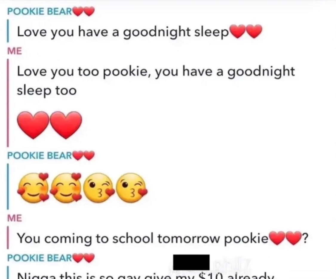336x279 pixels.
Task: Tap the hearts after 'tomorrow pookie'
Action: (x=285, y=238)
